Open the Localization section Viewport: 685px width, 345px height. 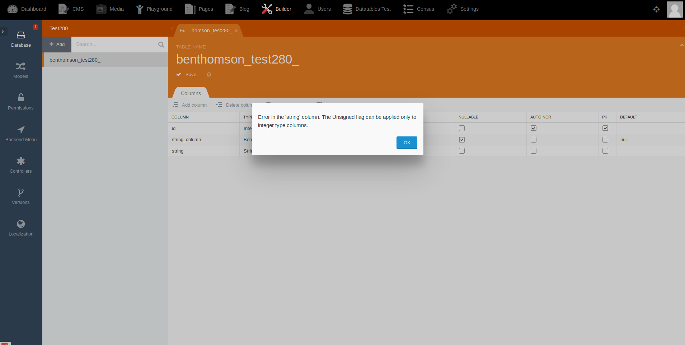[20, 228]
